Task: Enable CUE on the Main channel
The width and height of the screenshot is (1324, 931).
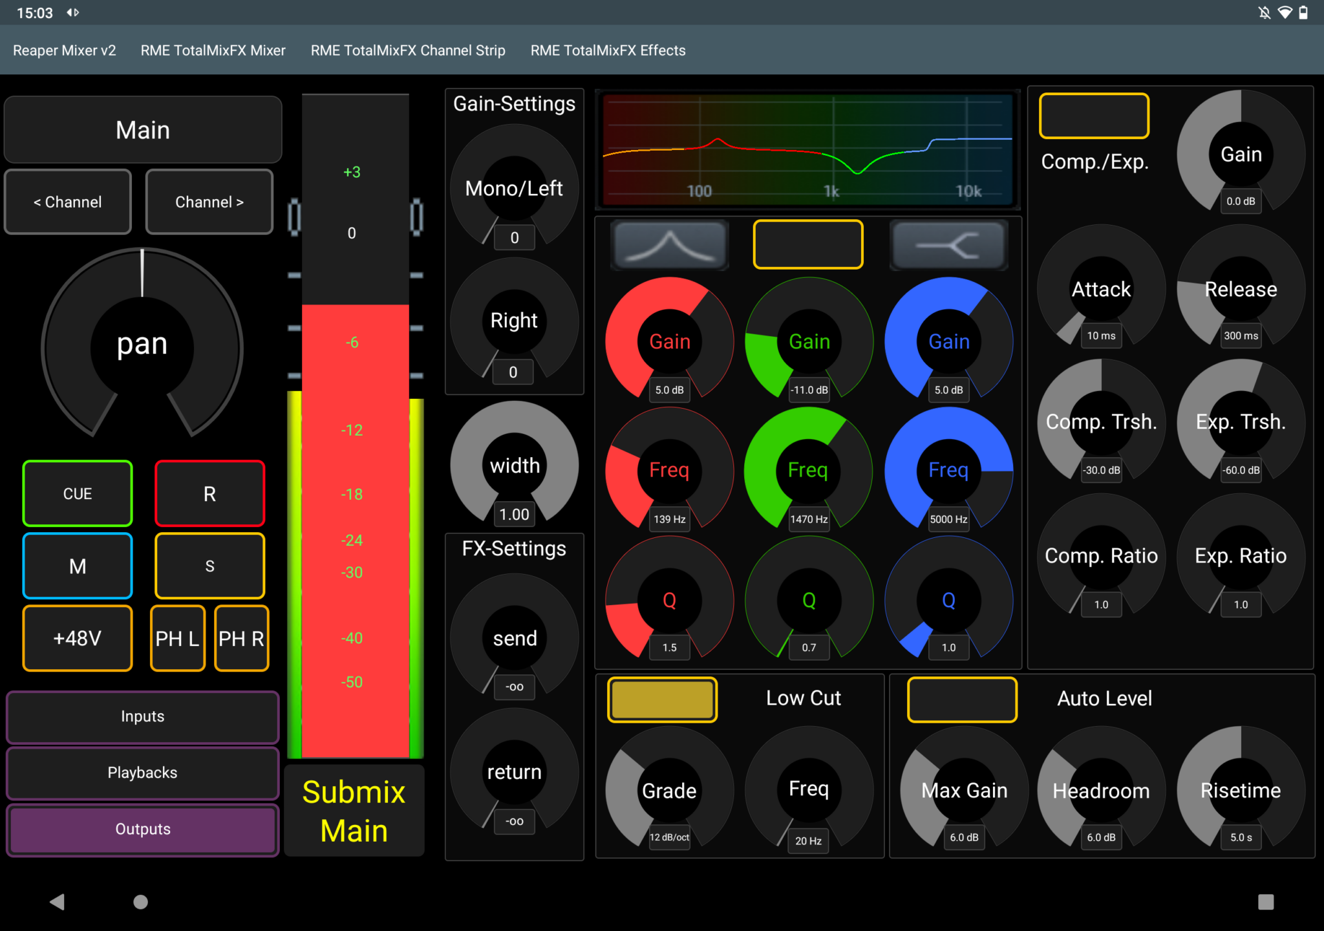Action: click(x=77, y=493)
